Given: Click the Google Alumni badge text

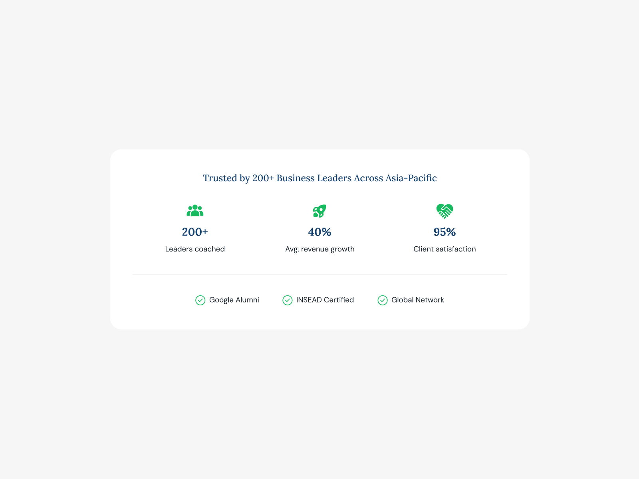Looking at the screenshot, I should (234, 300).
